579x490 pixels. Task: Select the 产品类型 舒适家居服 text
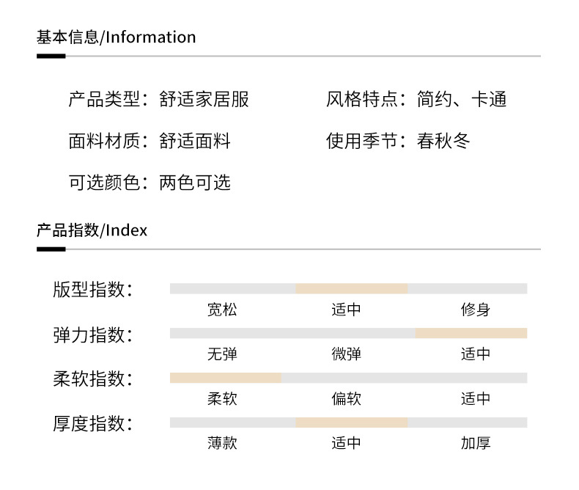pyautogui.click(x=159, y=99)
